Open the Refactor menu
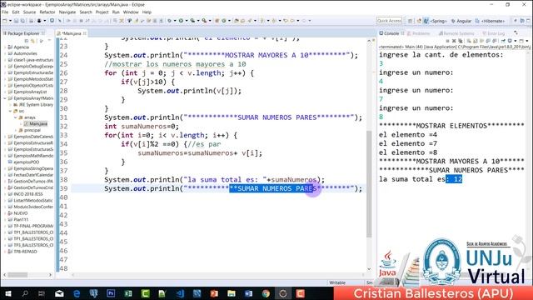 click(47, 12)
